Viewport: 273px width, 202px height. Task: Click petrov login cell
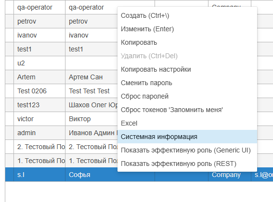39,21
